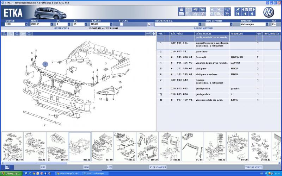
Task: Jump to first with bar-left-arrow icon
Action: click(238, 14)
